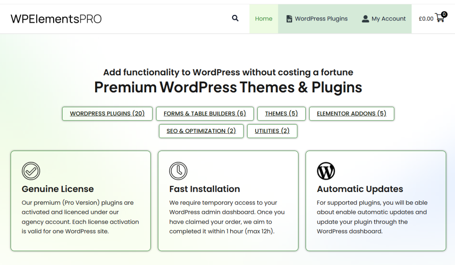Browse the WordPress Plugins (20) category
The height and width of the screenshot is (265, 455).
(107, 114)
